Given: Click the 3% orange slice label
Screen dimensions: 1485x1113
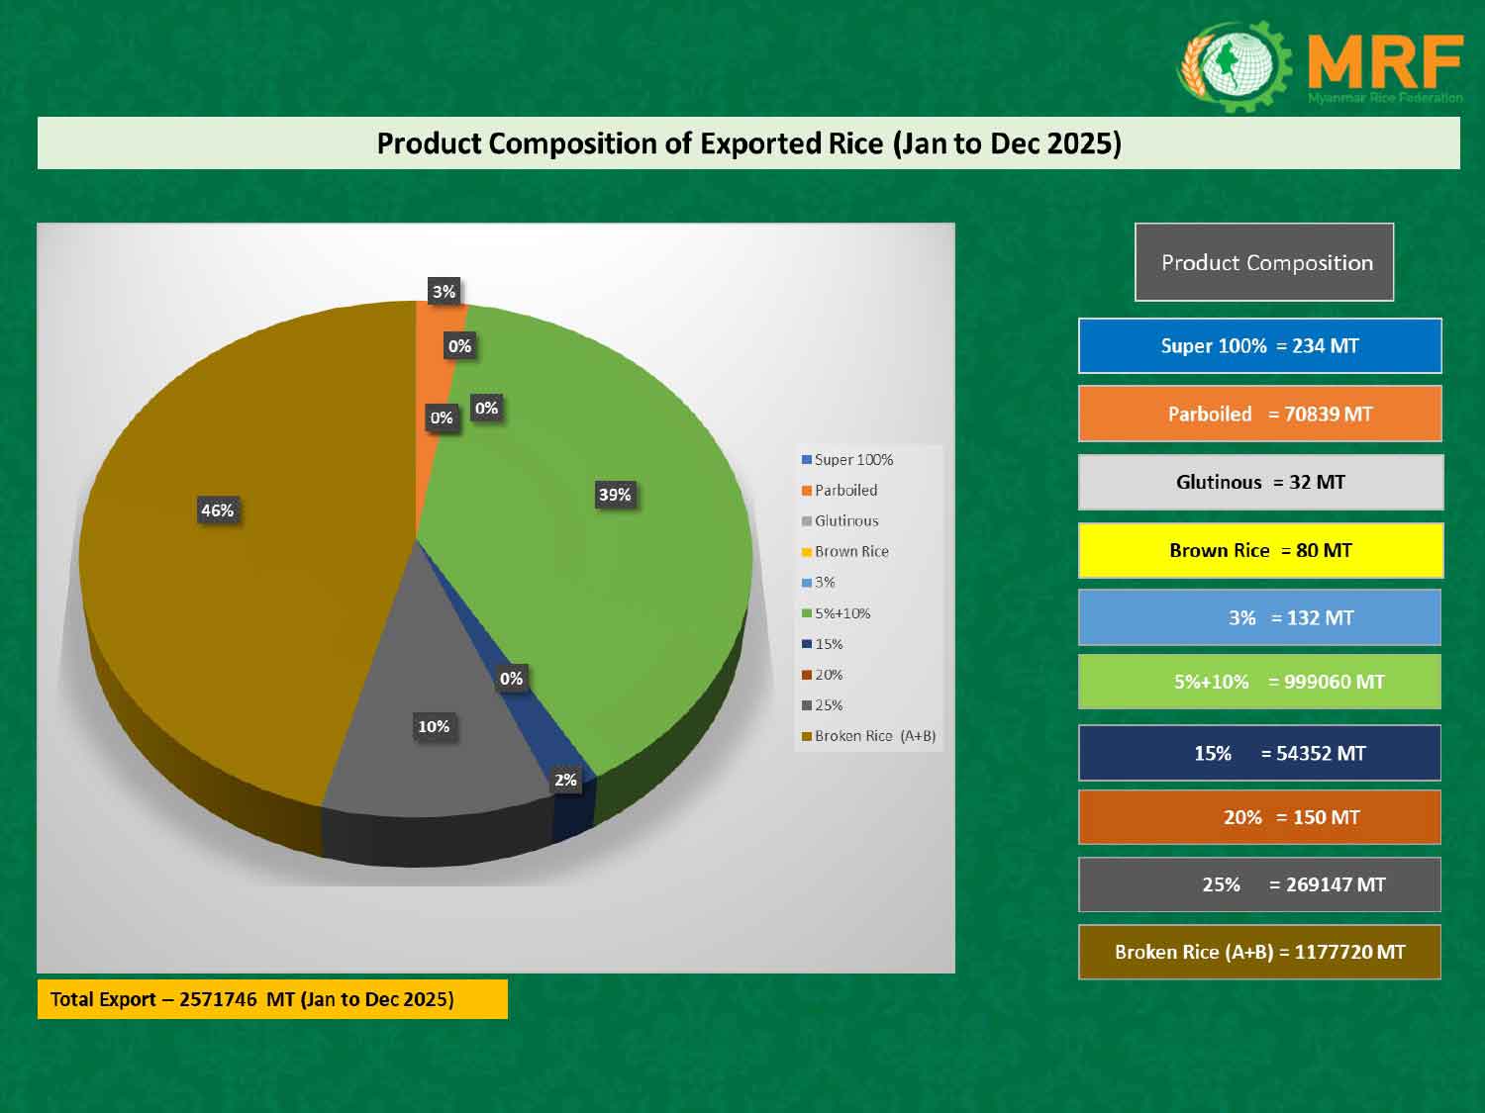Looking at the screenshot, I should 444,292.
